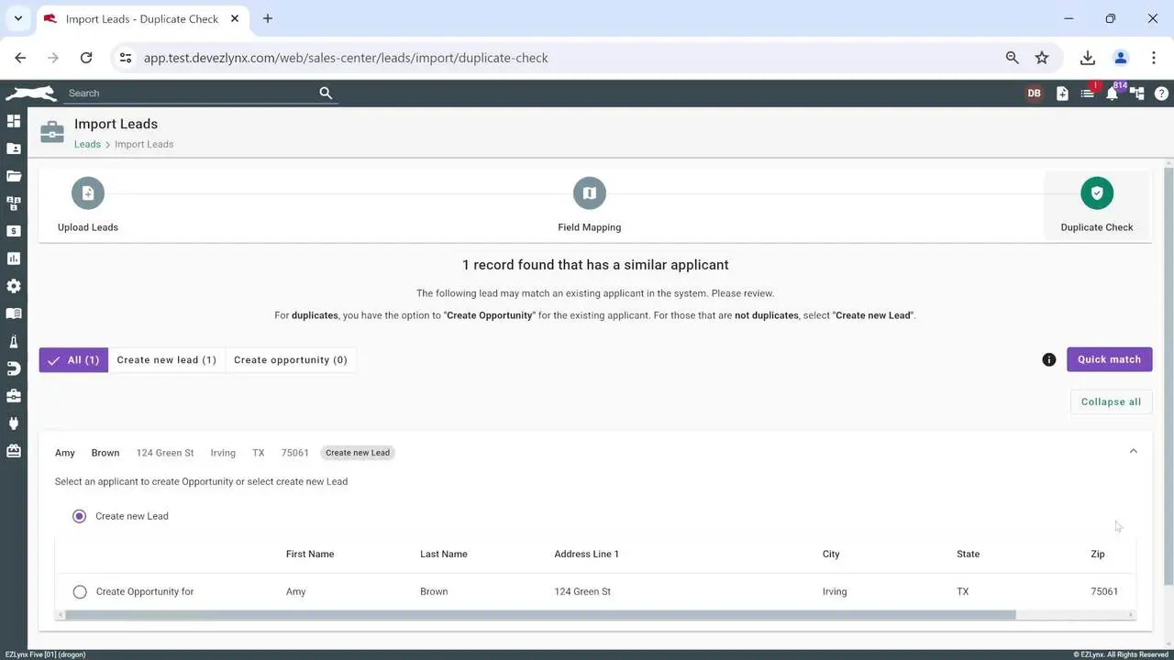Viewport: 1174px width, 660px height.
Task: Click info icon beside Quick match
Action: coord(1049,359)
